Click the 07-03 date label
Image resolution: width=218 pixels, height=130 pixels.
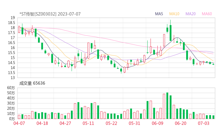tap(204, 123)
